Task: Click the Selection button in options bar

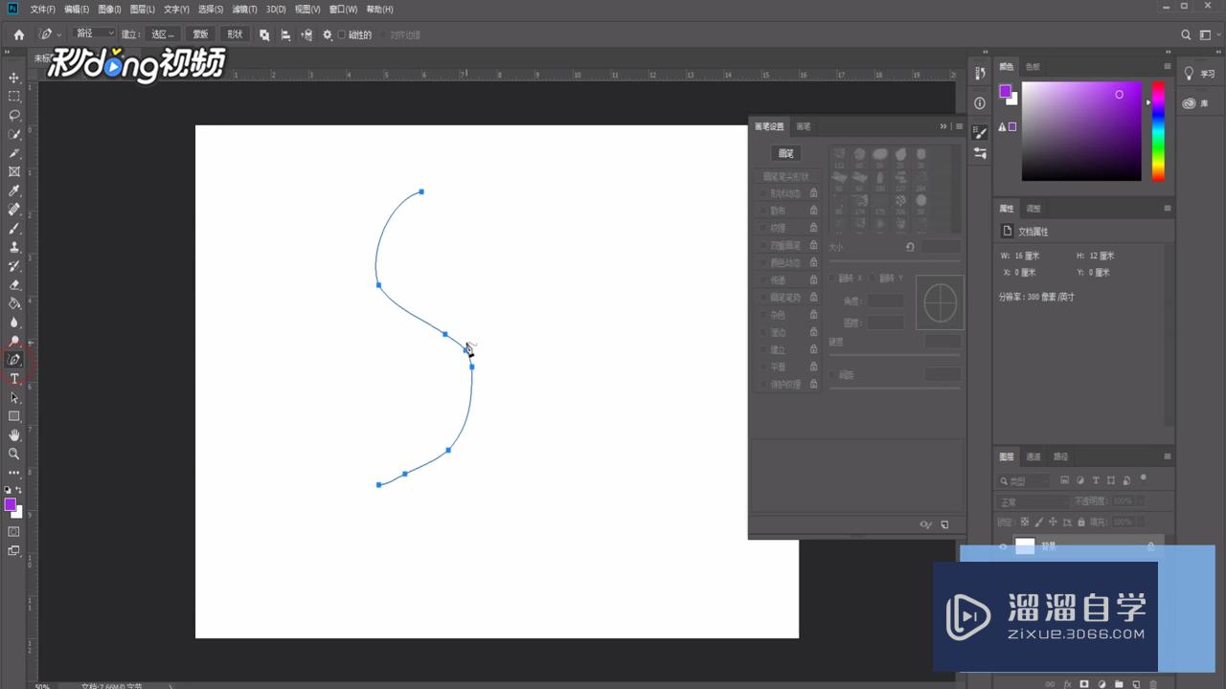Action: pyautogui.click(x=162, y=34)
